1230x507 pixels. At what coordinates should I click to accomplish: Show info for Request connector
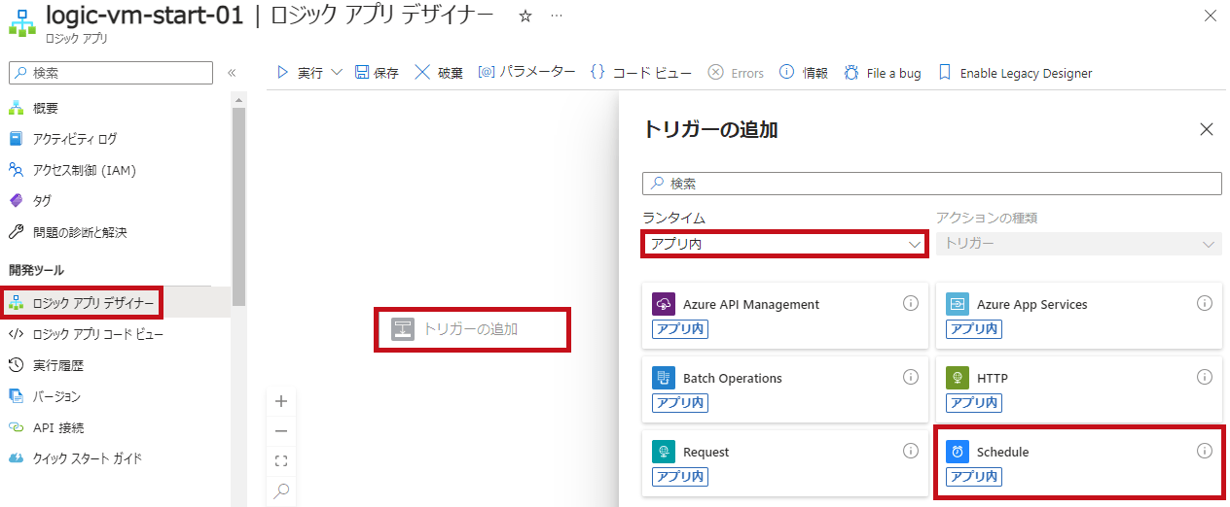(x=911, y=451)
